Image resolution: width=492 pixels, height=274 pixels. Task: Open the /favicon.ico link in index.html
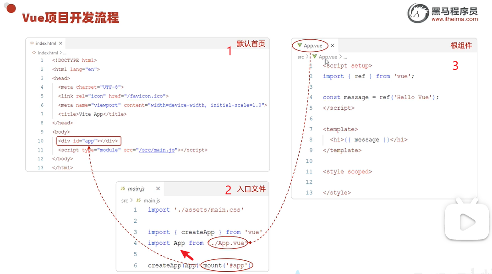(145, 96)
